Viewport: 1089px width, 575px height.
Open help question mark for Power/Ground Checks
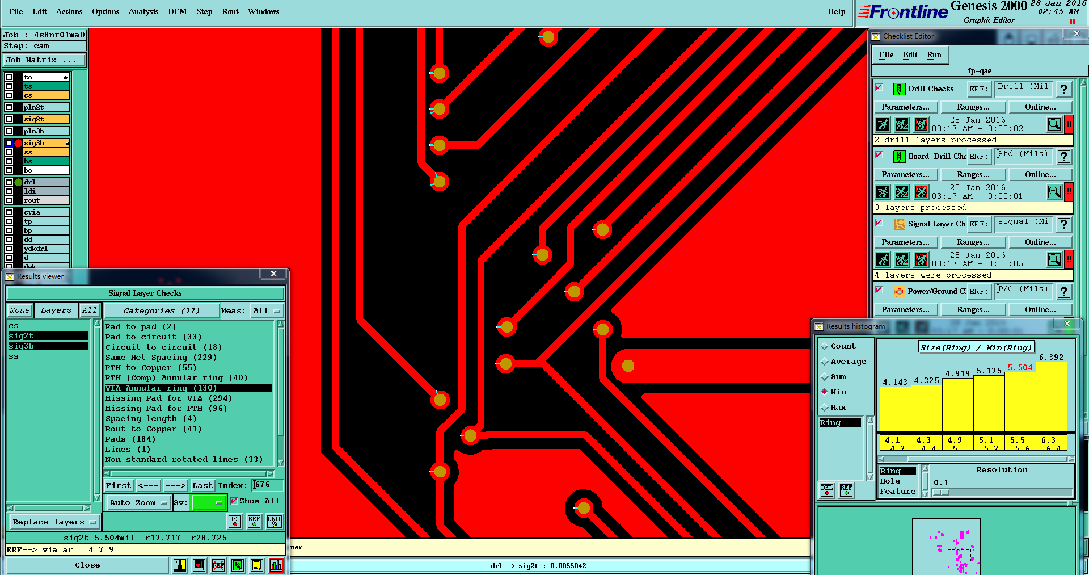pos(1063,292)
